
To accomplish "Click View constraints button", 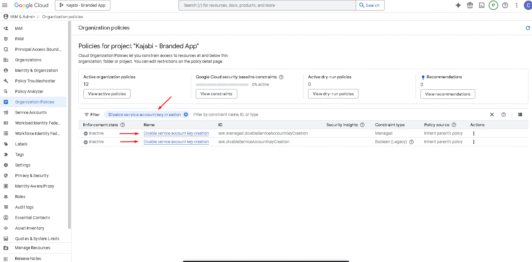I will point(216,94).
